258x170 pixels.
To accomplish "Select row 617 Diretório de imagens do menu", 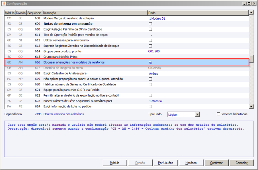I will tap(126, 68).
